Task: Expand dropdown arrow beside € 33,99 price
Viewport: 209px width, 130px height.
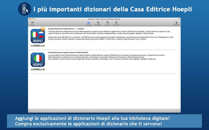Action: [x=43, y=69]
